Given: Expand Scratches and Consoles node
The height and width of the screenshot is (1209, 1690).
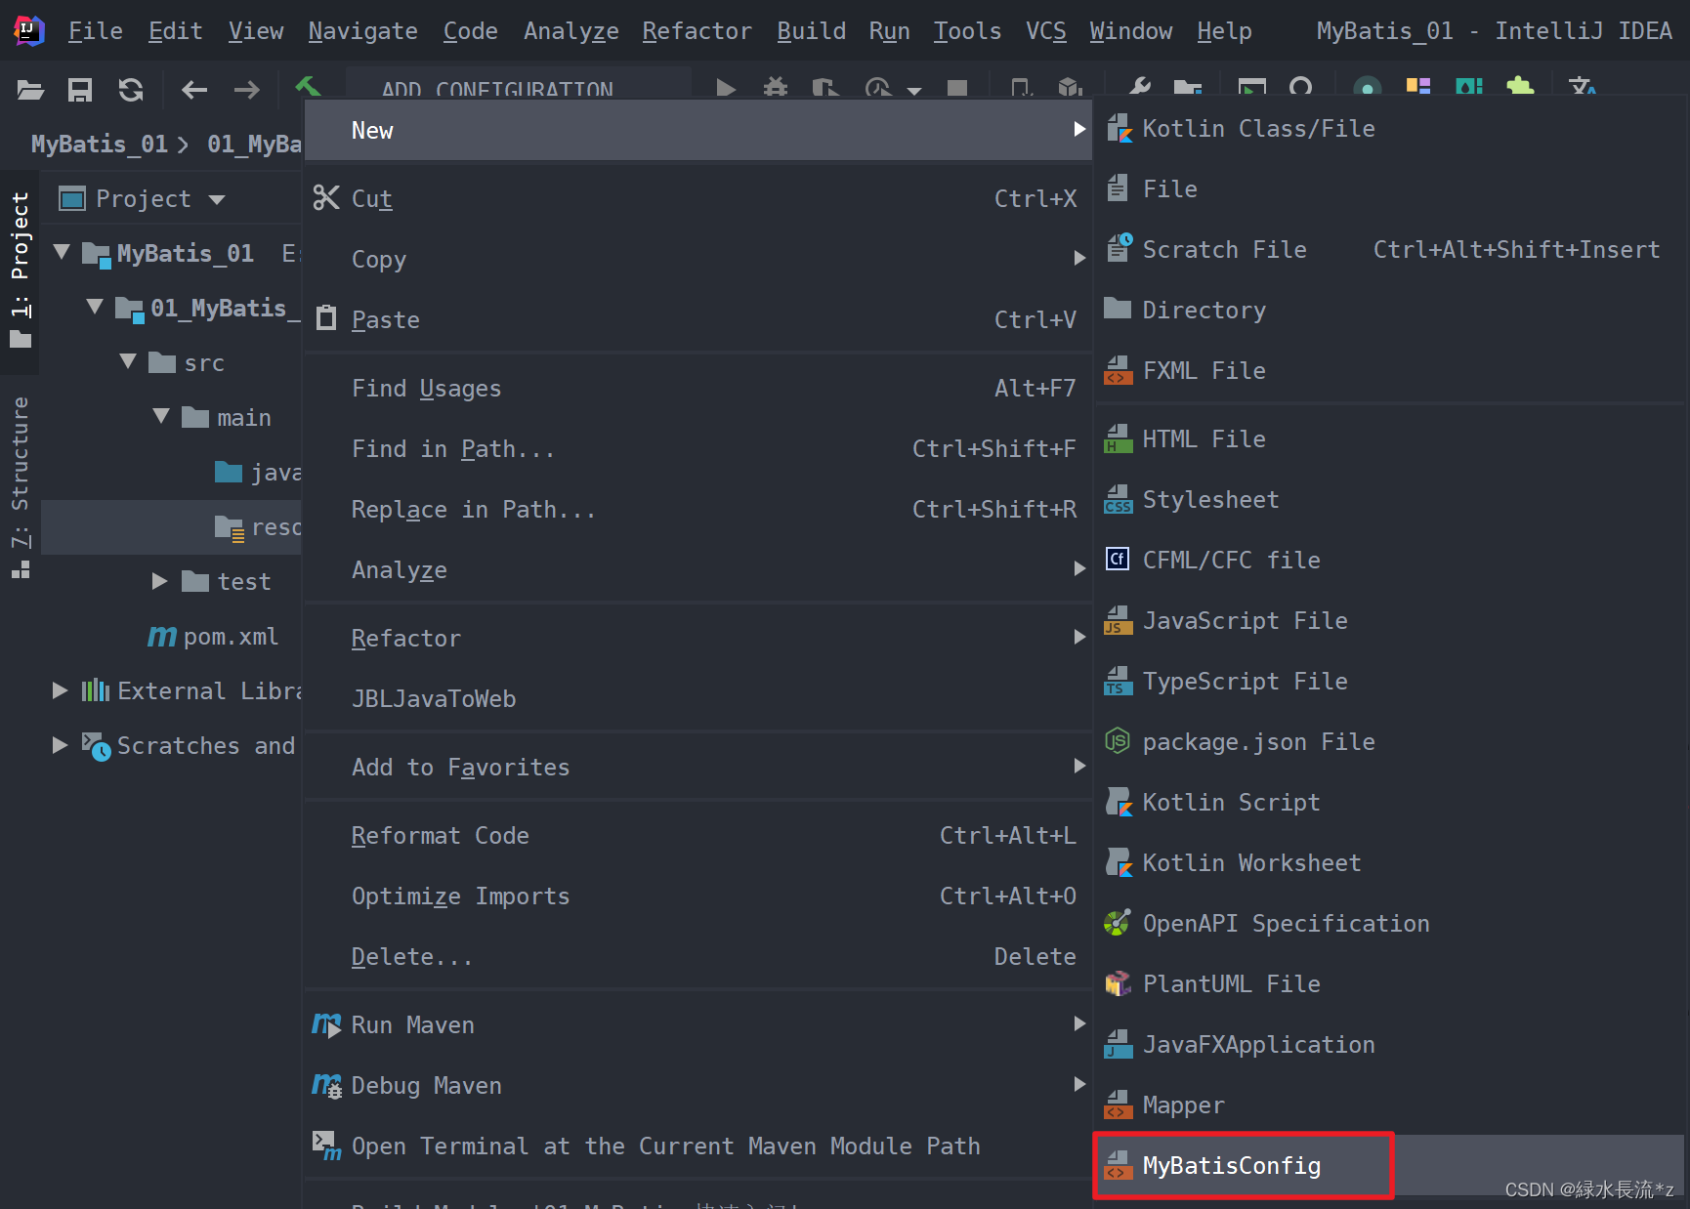Looking at the screenshot, I should (61, 745).
